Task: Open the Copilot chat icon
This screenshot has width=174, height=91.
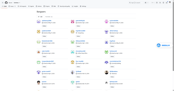Action: [146, 3]
